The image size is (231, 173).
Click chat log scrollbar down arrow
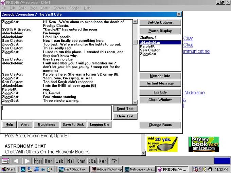[x=135, y=102]
